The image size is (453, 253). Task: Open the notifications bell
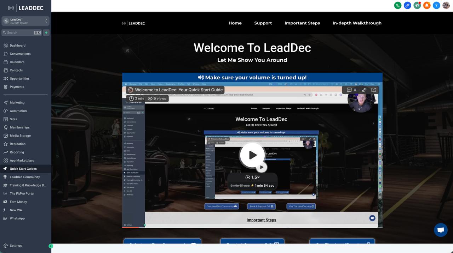pyautogui.click(x=427, y=5)
